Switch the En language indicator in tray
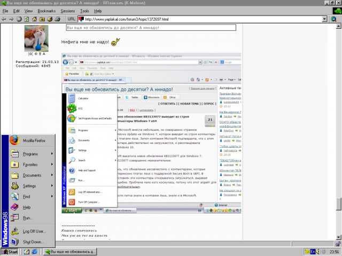This screenshot has width=342, height=256. (313, 252)
